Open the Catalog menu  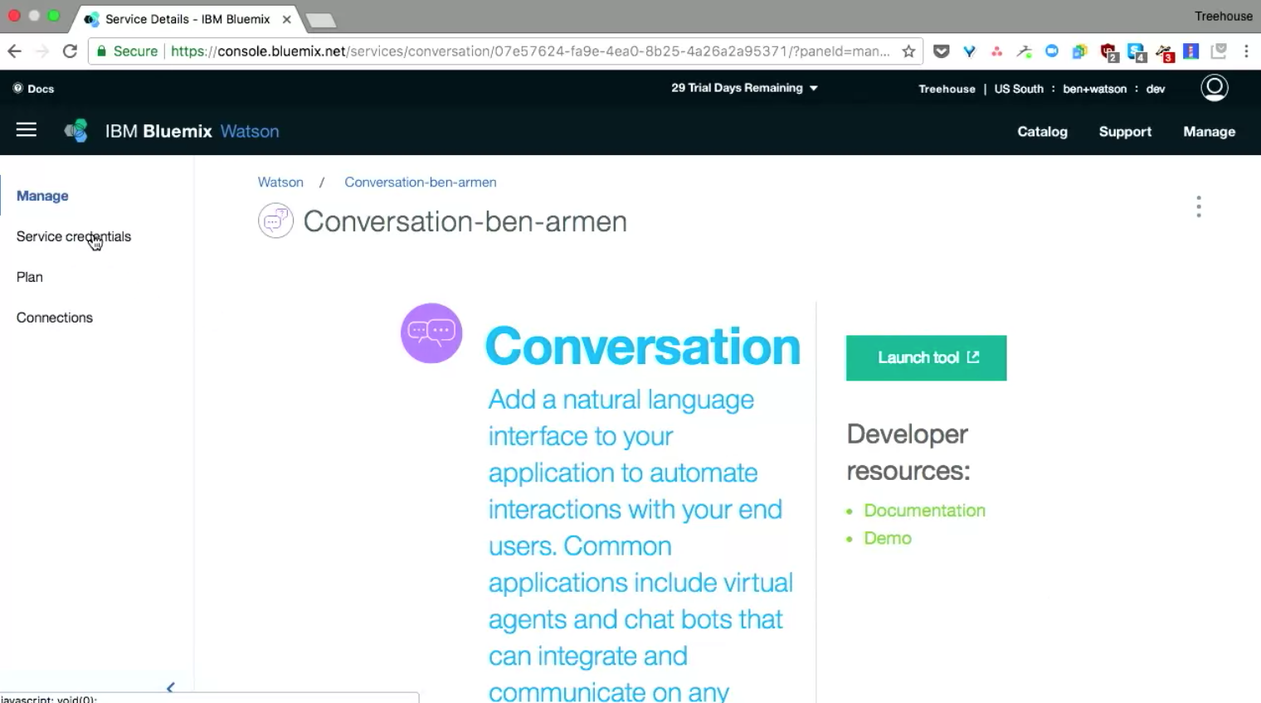tap(1042, 132)
